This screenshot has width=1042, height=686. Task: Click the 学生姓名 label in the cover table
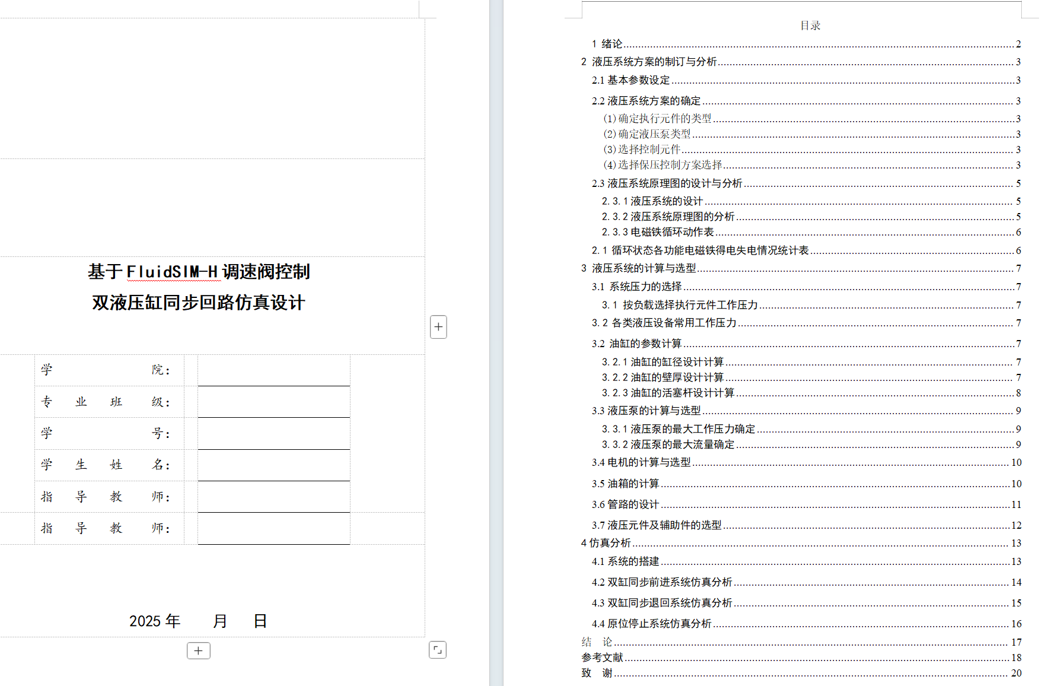pyautogui.click(x=106, y=465)
